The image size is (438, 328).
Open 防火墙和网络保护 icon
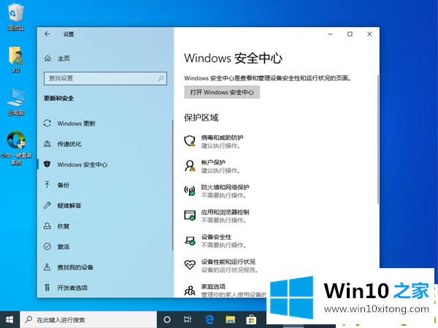(x=190, y=191)
